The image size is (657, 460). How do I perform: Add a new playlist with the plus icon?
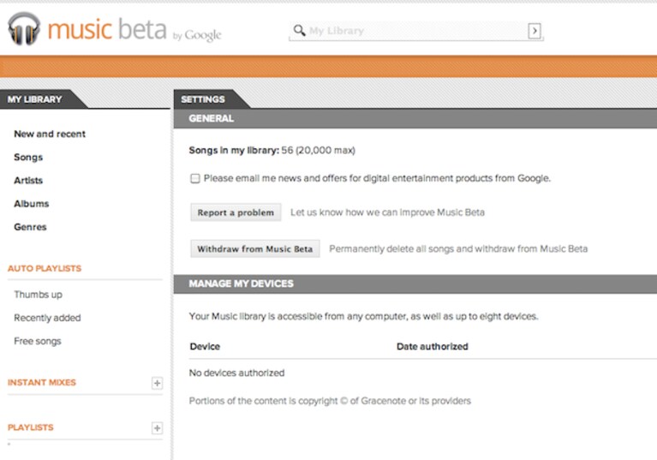point(157,428)
